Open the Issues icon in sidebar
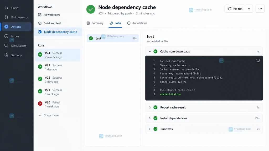This screenshot has width=269, height=151. click(6, 36)
